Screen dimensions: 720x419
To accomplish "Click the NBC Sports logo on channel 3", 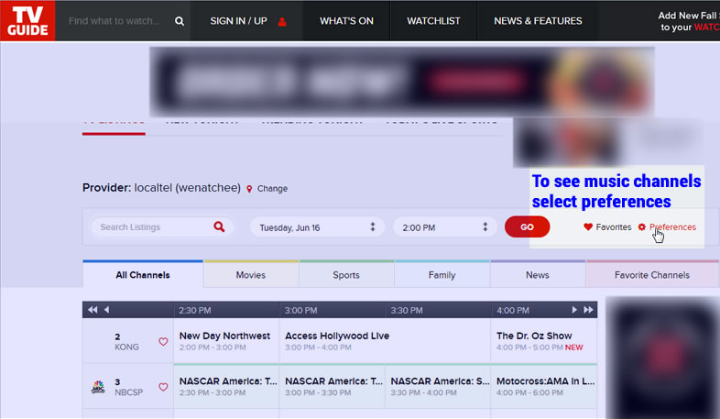I will pos(98,387).
